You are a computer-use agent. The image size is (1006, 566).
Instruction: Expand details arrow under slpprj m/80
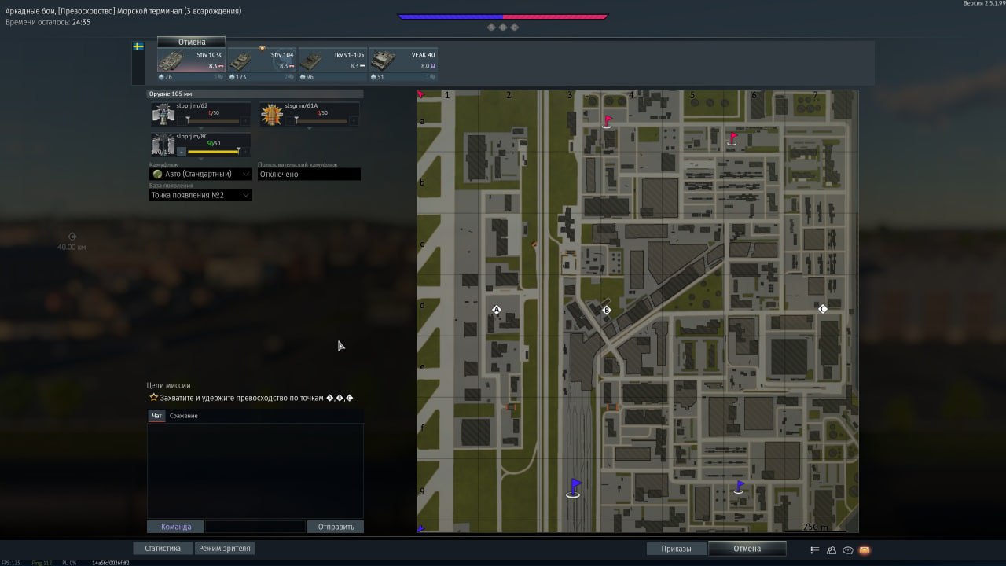tap(200, 158)
